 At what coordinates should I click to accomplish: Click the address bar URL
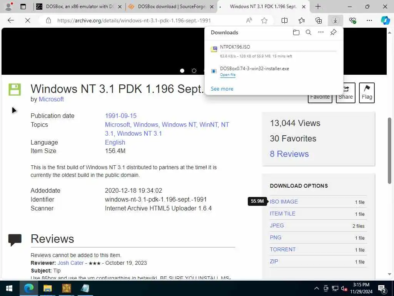pyautogui.click(x=134, y=20)
